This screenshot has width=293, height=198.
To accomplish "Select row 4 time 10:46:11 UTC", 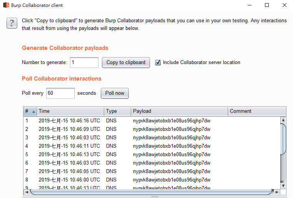I will tap(69, 146).
